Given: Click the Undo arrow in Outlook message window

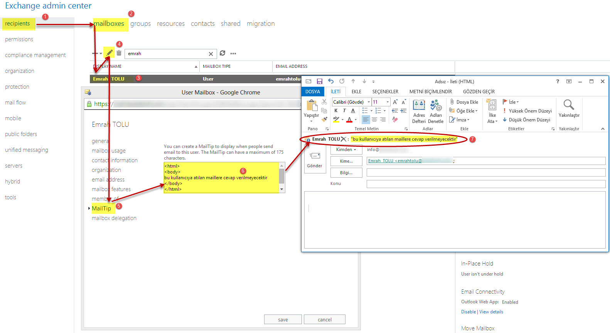Looking at the screenshot, I should [x=331, y=81].
